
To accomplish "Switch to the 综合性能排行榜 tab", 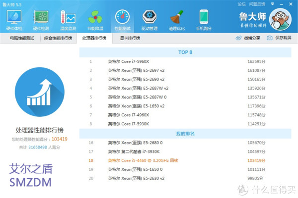I will [x=58, y=38].
